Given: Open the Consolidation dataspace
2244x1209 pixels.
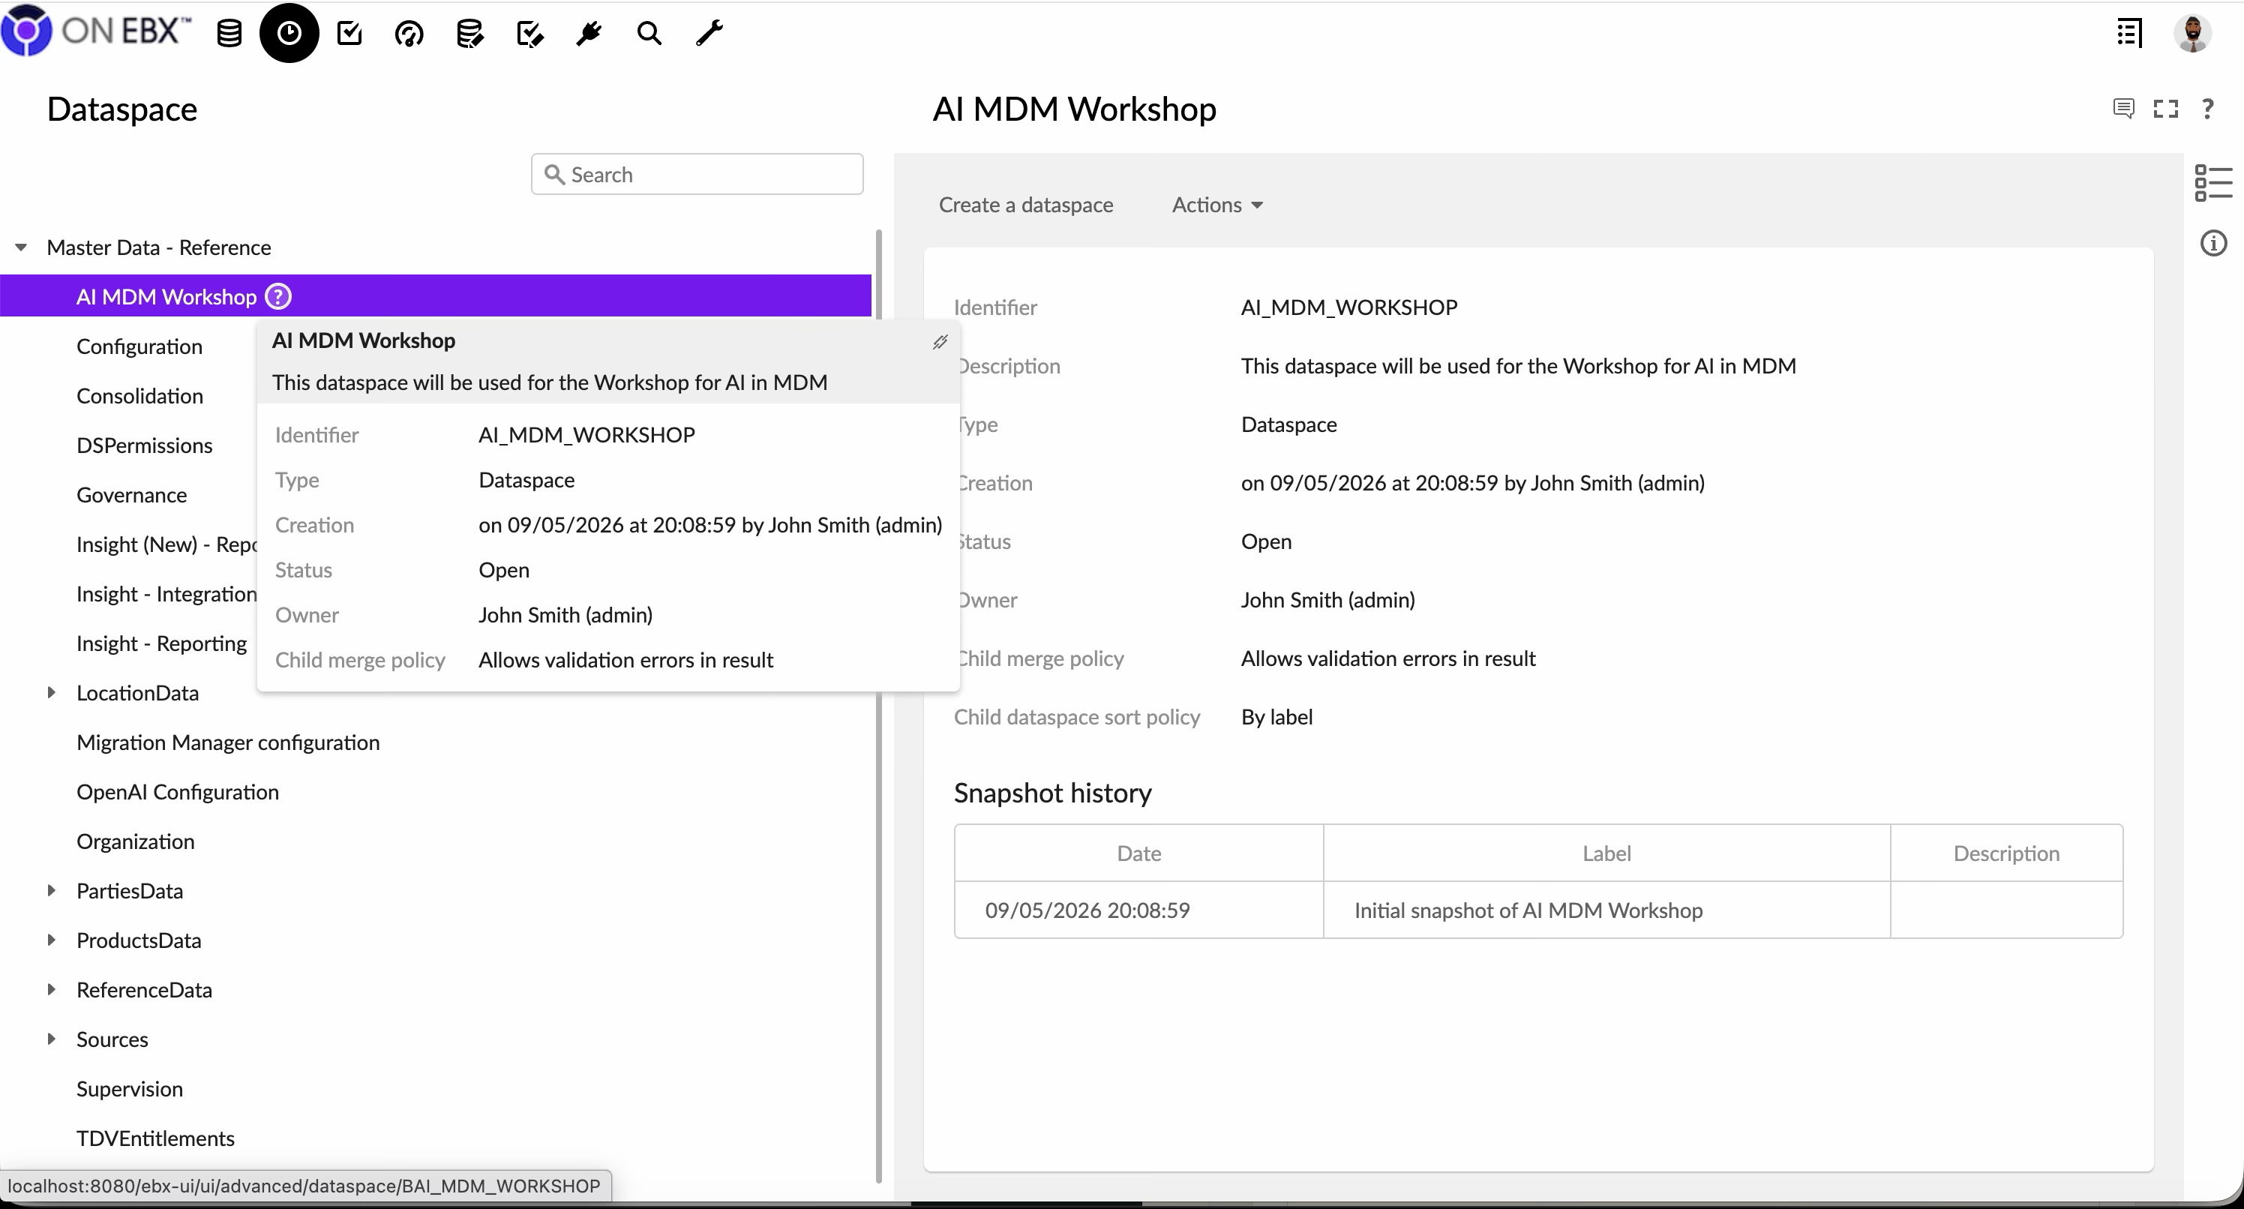Looking at the screenshot, I should tap(139, 396).
